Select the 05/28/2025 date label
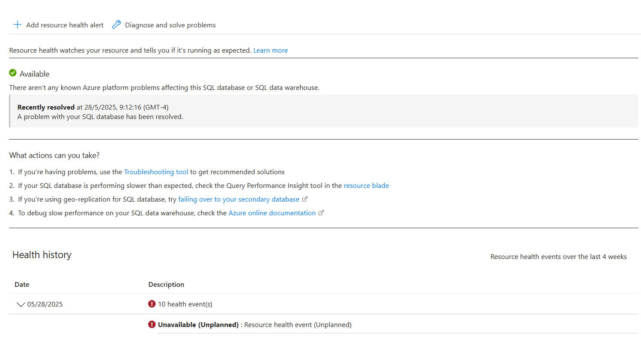The height and width of the screenshot is (339, 641). [45, 304]
